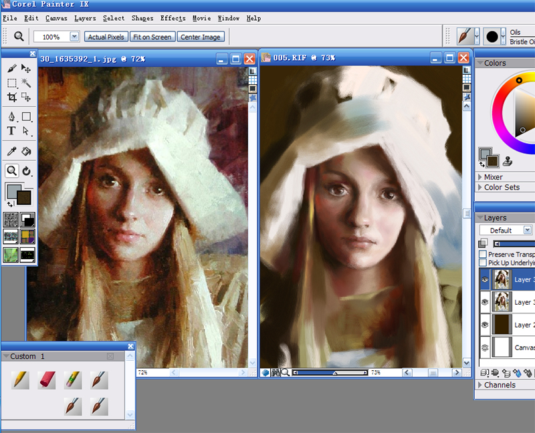Open the Paper selector in toolbox
Screen dimensions: 535x433
pos(11,220)
